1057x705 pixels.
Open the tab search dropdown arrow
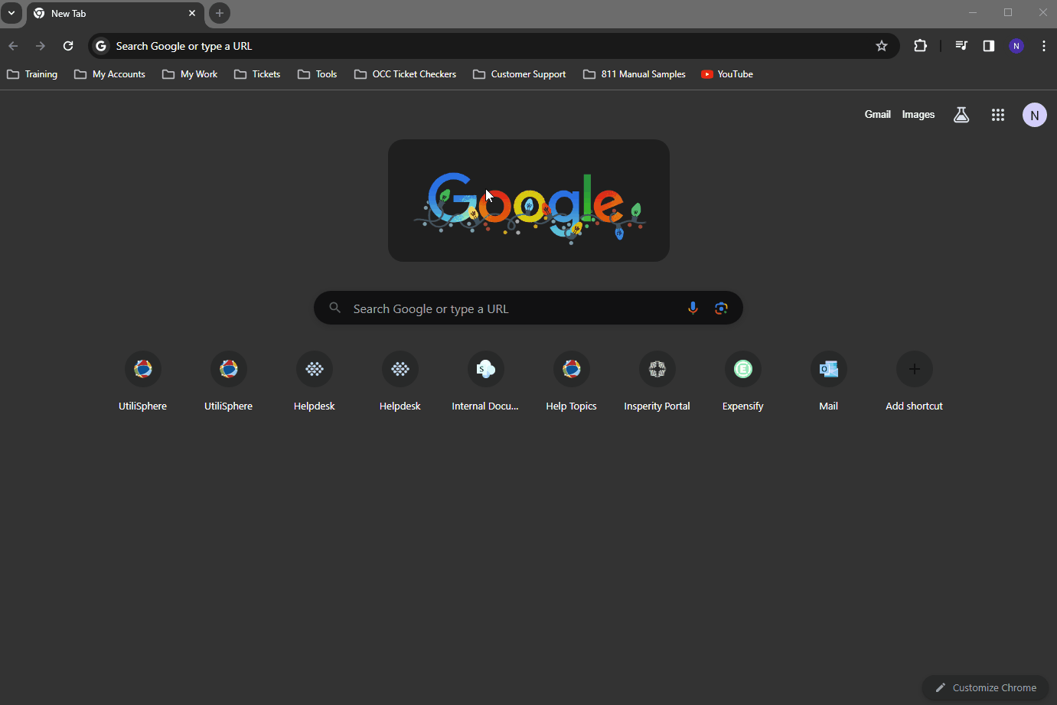pos(11,13)
